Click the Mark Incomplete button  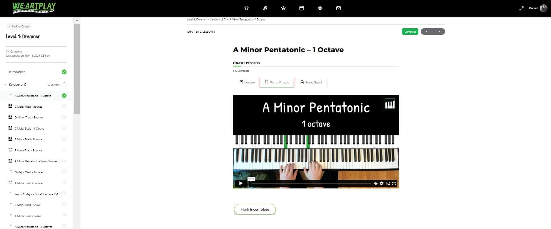(x=255, y=209)
